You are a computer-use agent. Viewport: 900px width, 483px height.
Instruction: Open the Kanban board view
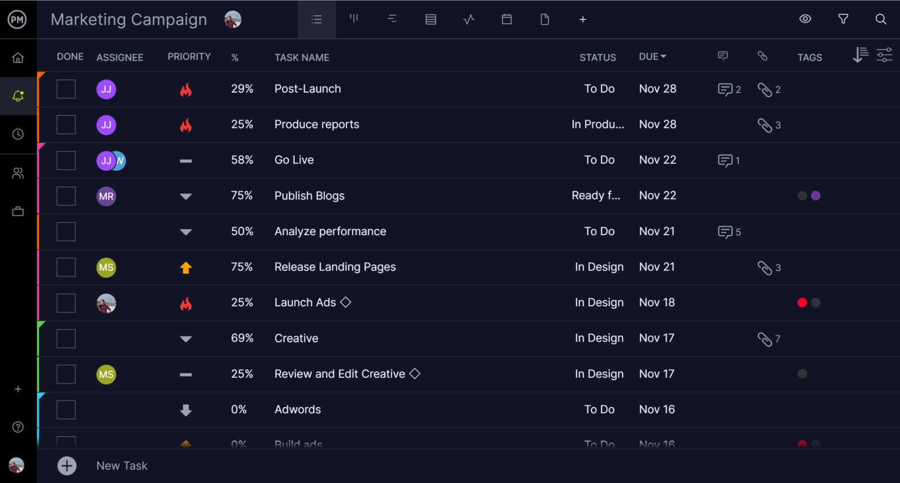[354, 19]
